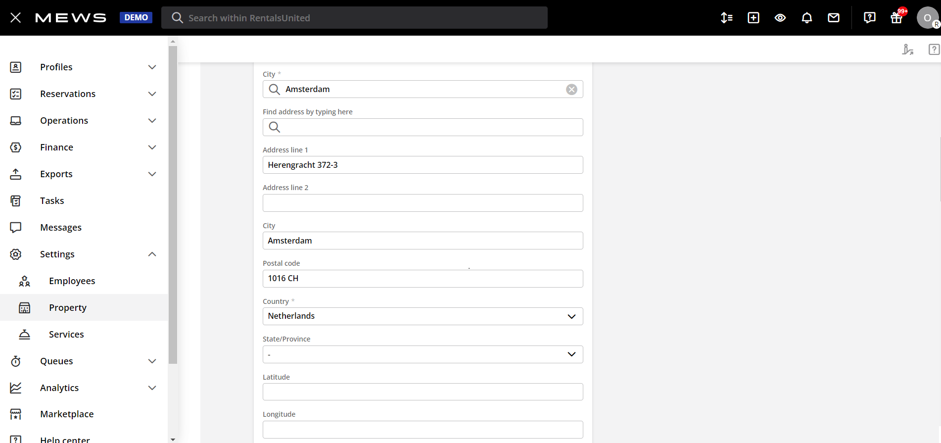Viewport: 941px width, 443px height.
Task: Click the Address line 2 field
Action: tap(423, 203)
